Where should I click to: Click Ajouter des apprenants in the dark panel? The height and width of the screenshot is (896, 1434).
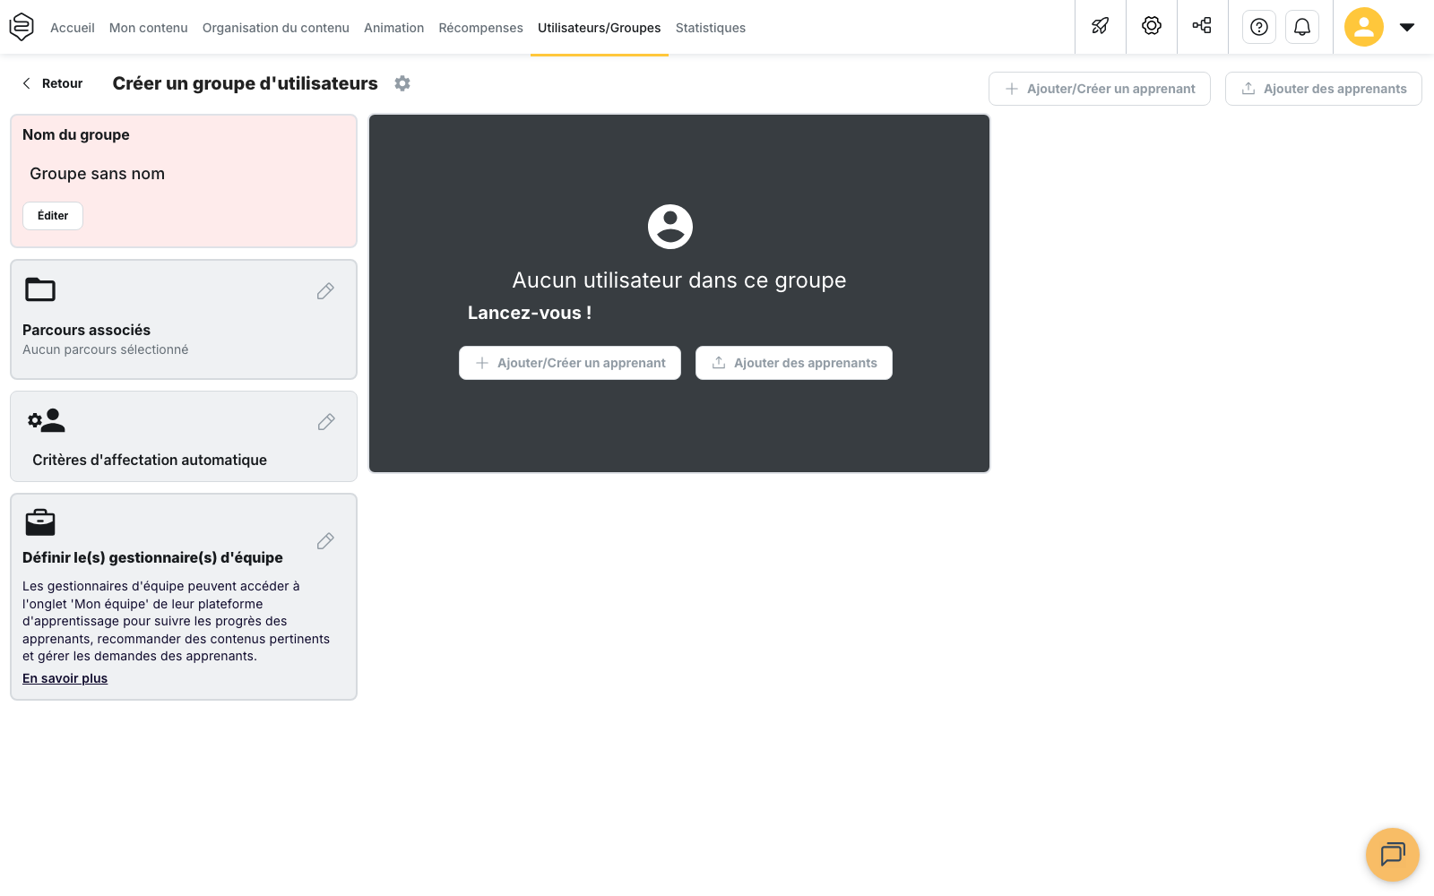point(794,363)
